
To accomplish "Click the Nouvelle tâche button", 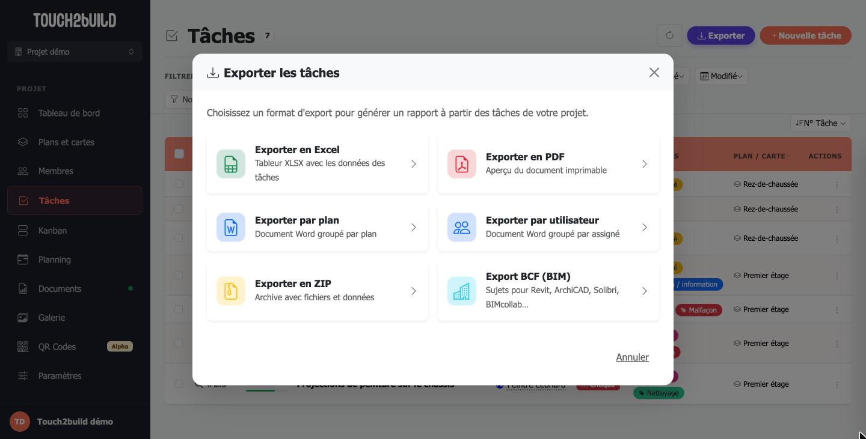I will point(806,35).
